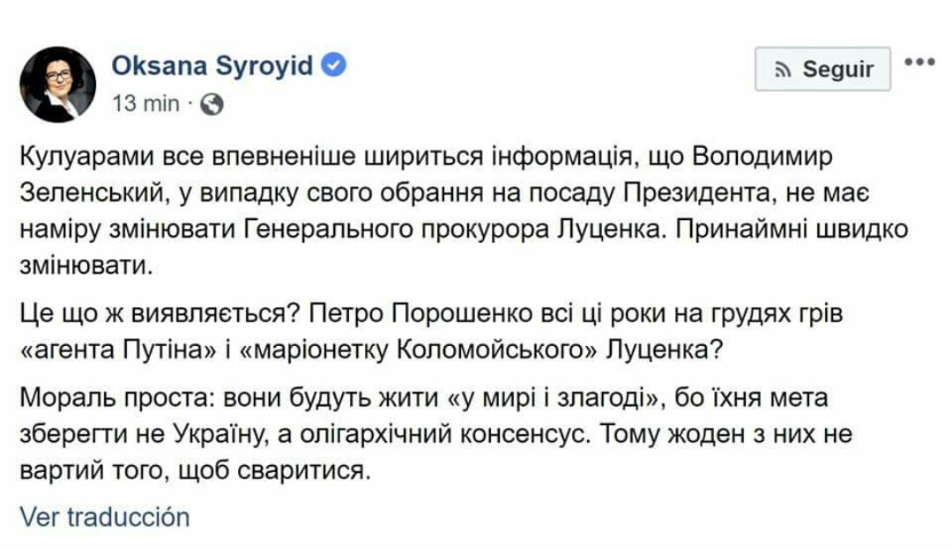This screenshot has height=553, width=952.
Task: Open the three-dots post options menu
Action: coord(919,62)
